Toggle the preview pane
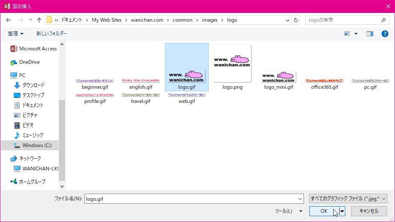This screenshot has width=395, height=222. [x=370, y=34]
